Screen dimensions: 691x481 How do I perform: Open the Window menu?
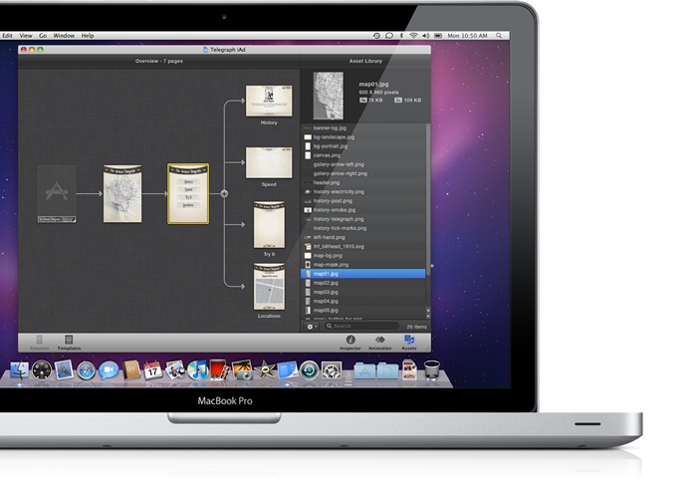pos(63,36)
